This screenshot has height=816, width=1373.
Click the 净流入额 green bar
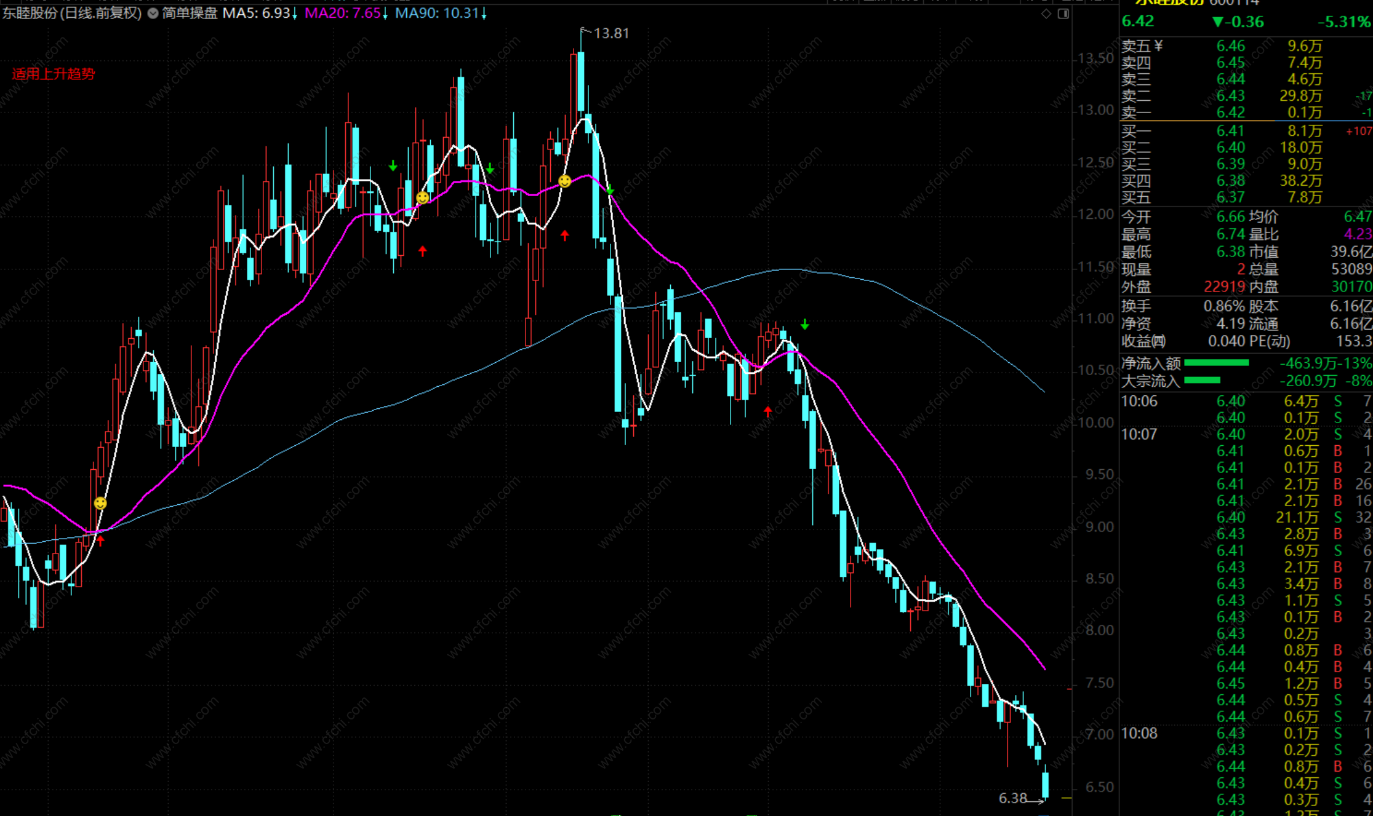coord(1216,363)
